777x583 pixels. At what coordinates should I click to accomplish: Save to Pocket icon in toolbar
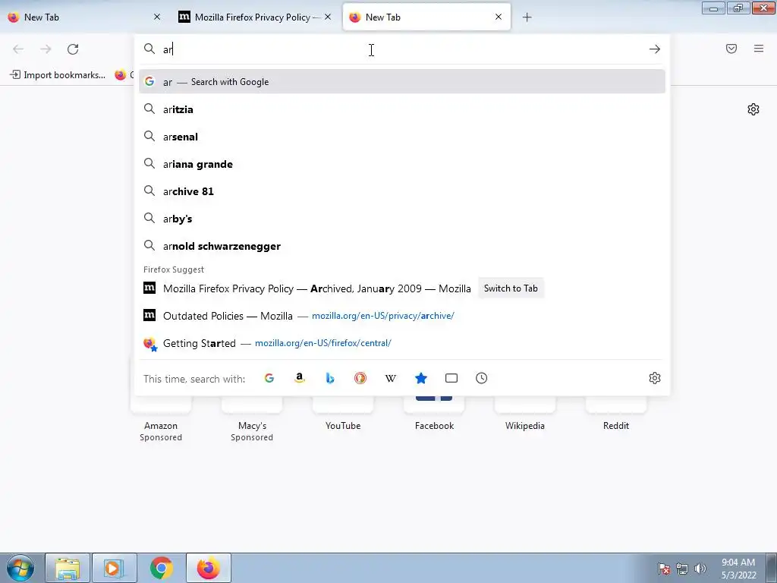tap(731, 49)
